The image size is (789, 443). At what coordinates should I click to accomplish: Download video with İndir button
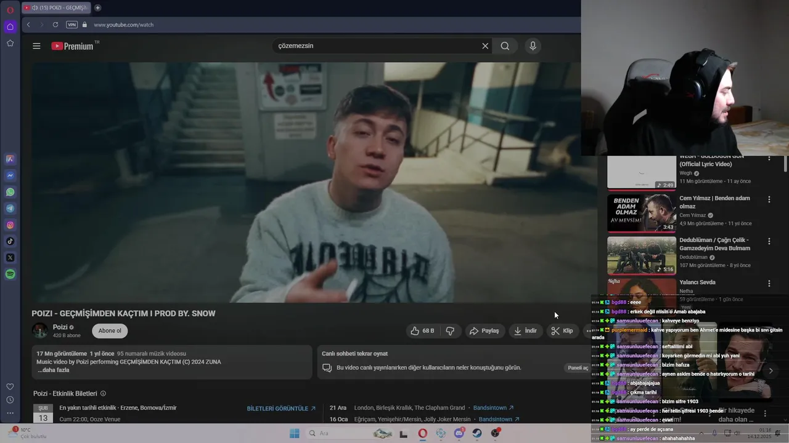[525, 331]
